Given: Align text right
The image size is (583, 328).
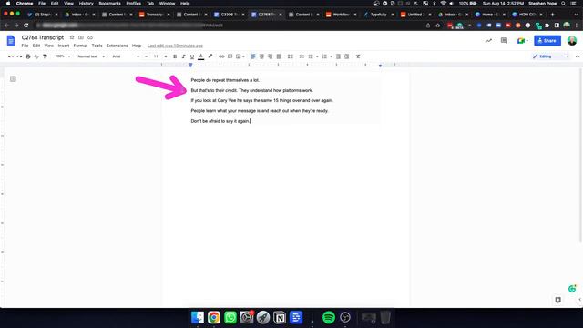Looking at the screenshot, I should point(271,56).
